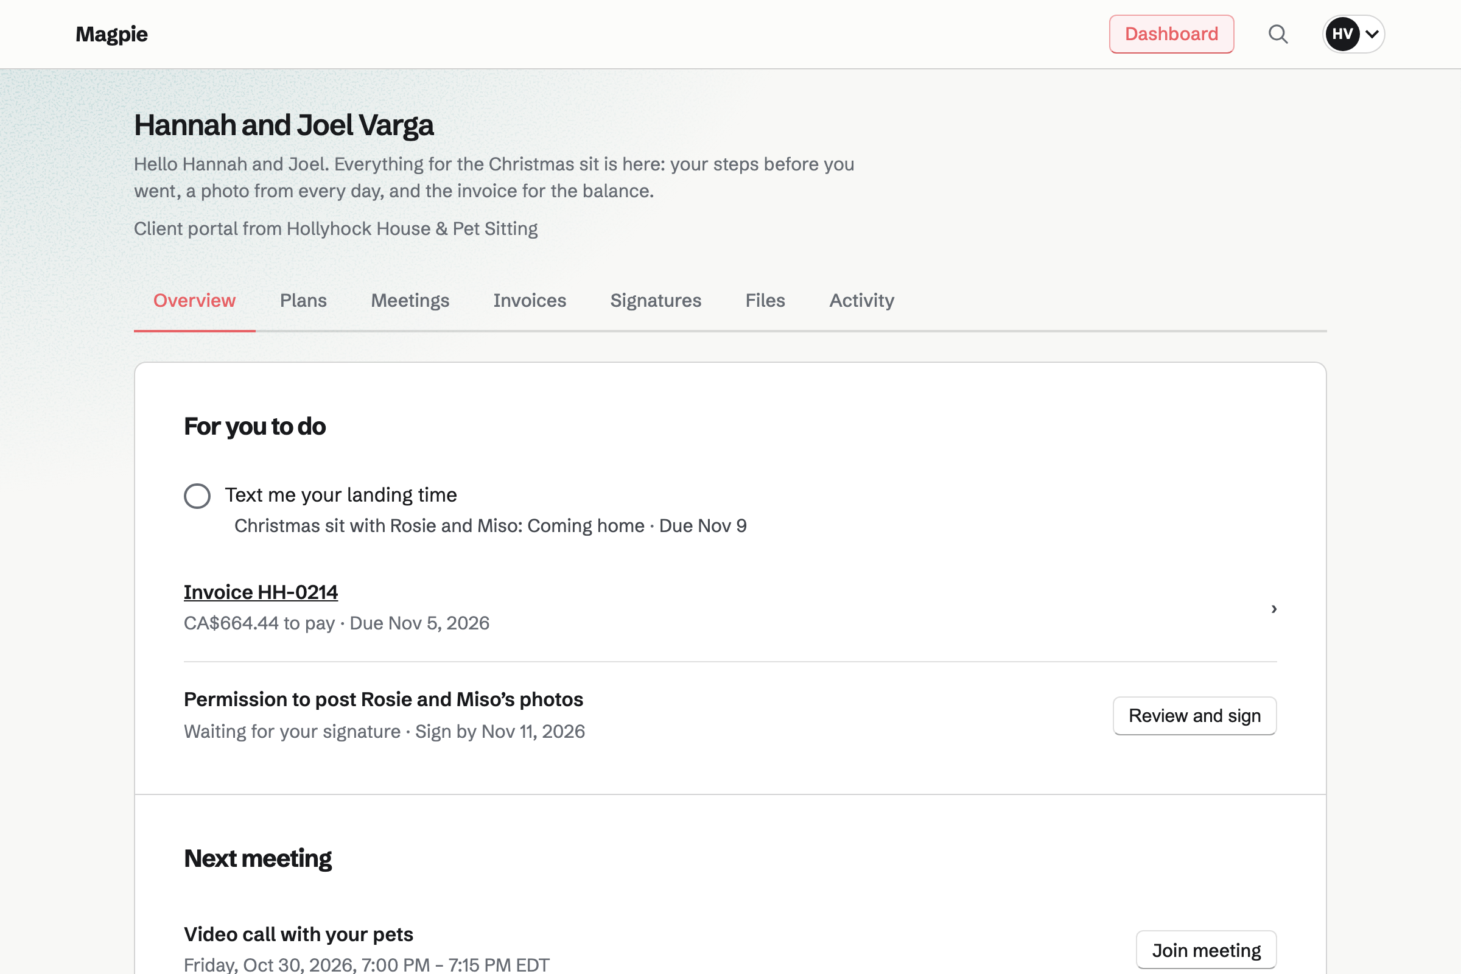Click the HV avatar circle
Viewport: 1461px width, 974px height.
1342,34
